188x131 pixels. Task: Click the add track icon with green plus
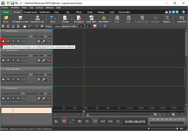tap(13, 26)
